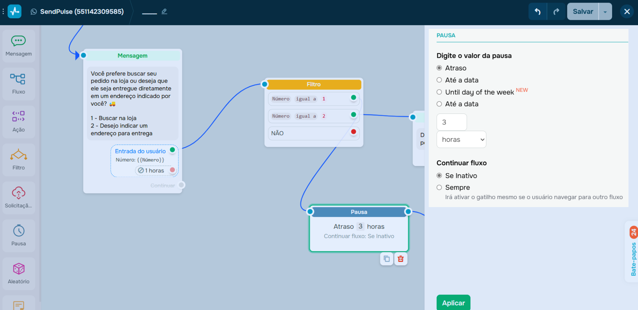638x310 pixels.
Task: Click the message text in Mensagem block
Action: point(132,103)
